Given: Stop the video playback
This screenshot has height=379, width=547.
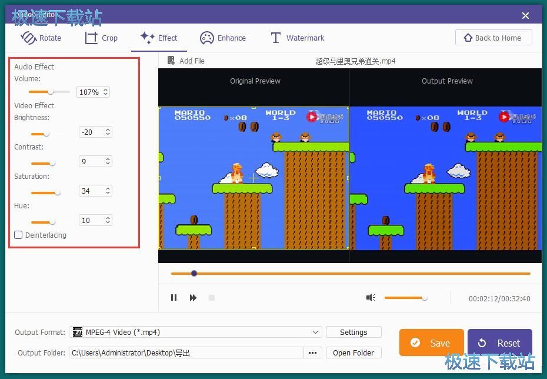Looking at the screenshot, I should click(211, 298).
